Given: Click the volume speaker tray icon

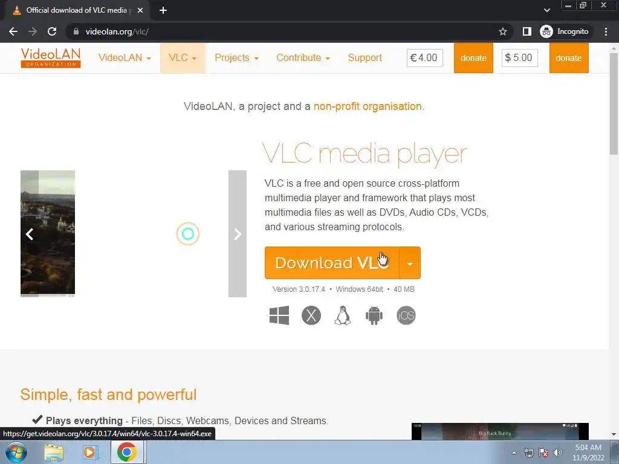Looking at the screenshot, I should 558,453.
